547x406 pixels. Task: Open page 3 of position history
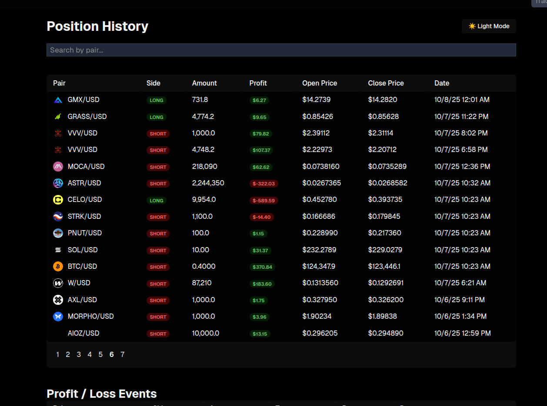pyautogui.click(x=79, y=354)
